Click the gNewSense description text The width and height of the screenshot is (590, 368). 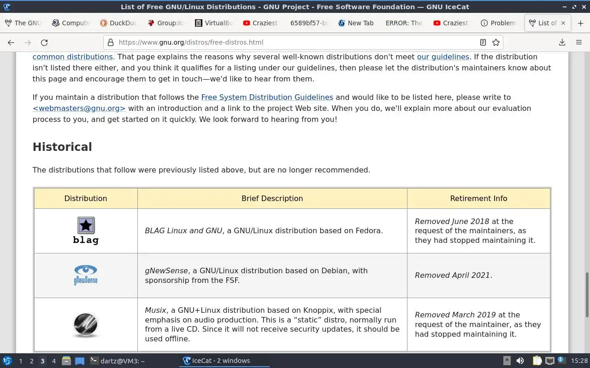(256, 275)
